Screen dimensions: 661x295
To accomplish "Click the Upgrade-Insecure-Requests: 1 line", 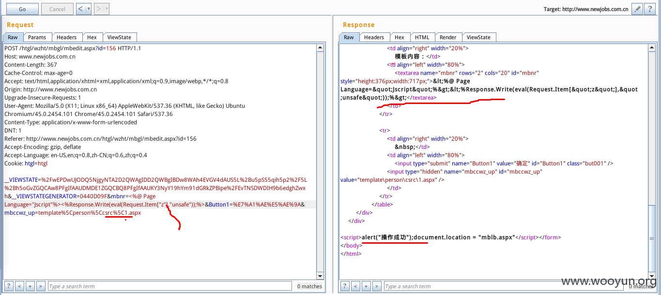I will [43, 98].
